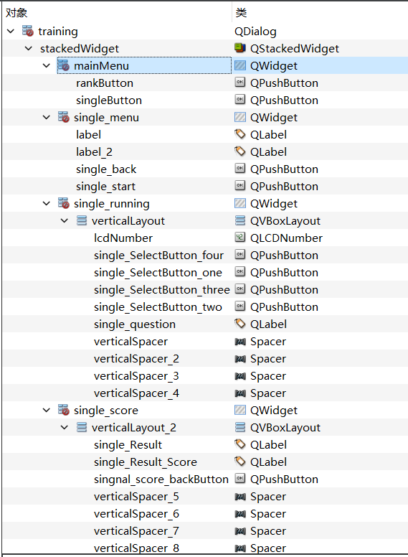Click the QLabel tag icon for single_question
Screen dimensions: 408x557
tap(240, 324)
